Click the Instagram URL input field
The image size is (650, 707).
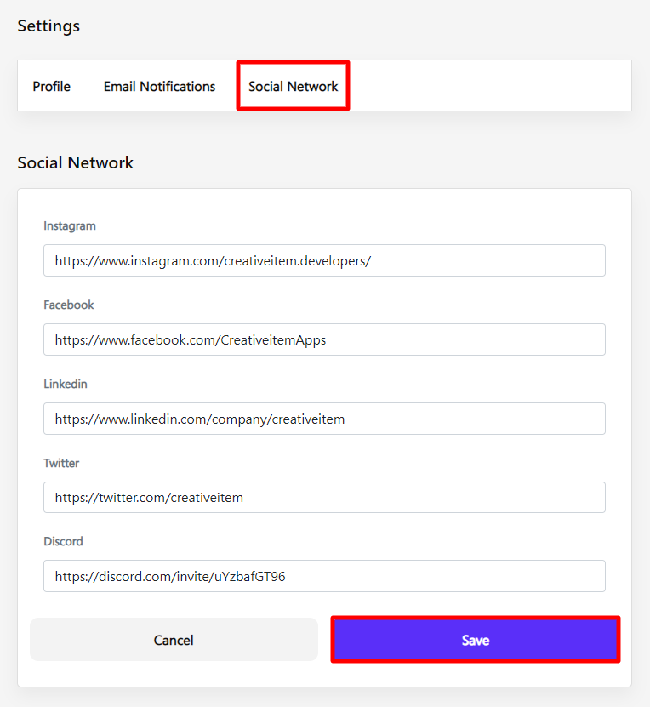324,260
